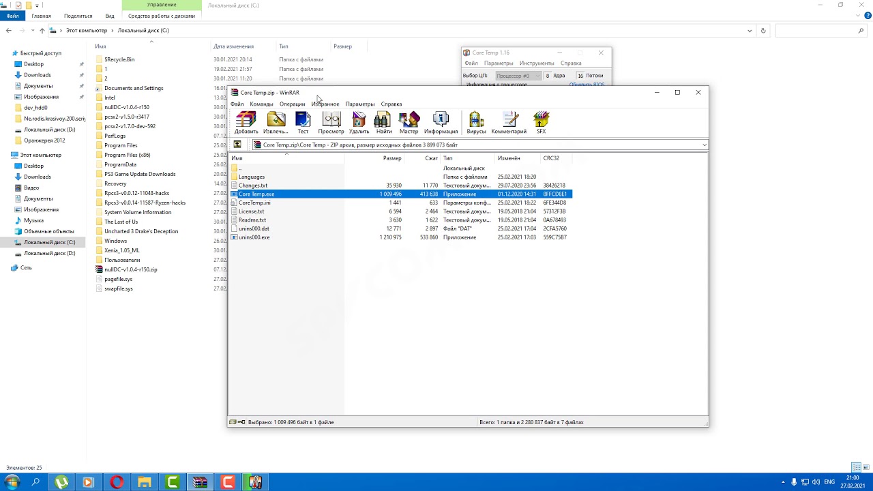Start the Вирусы virus scan tool
The height and width of the screenshot is (491, 873).
coord(476,122)
